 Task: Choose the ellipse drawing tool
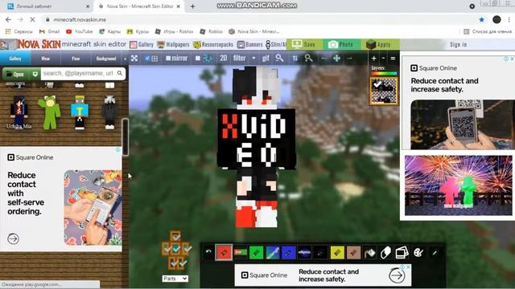coord(304,253)
